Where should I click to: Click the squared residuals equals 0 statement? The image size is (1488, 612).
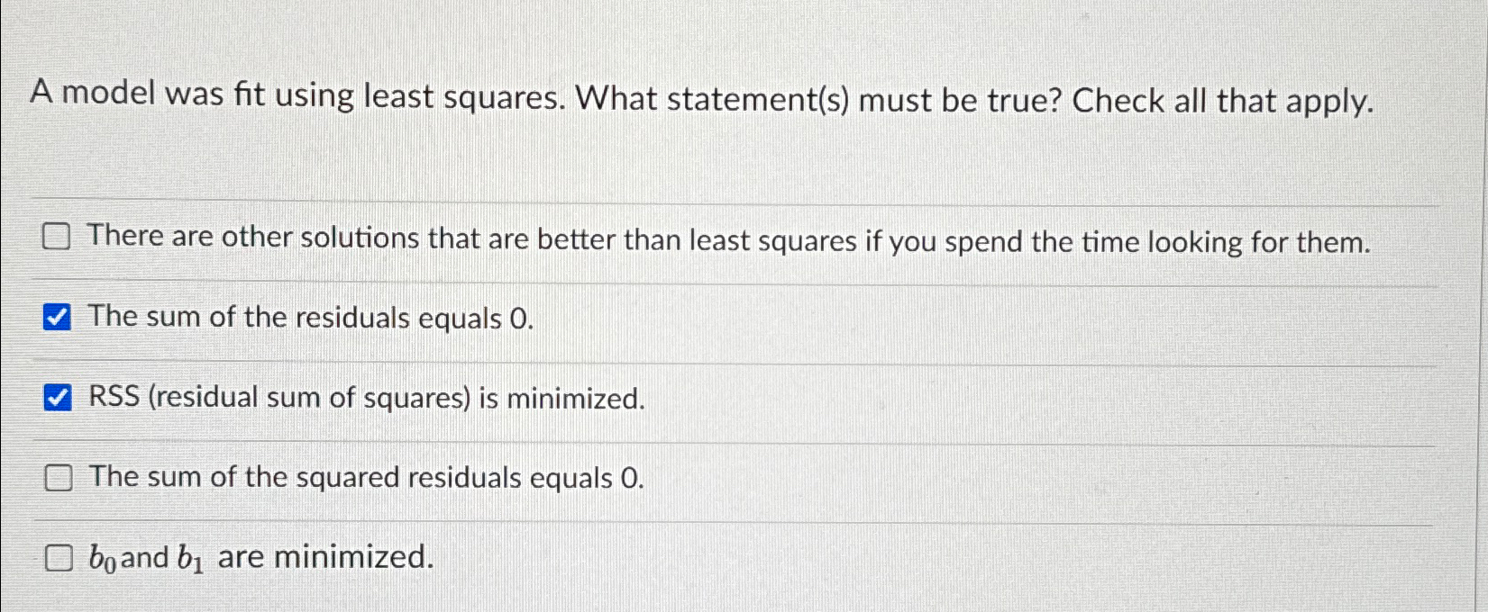click(x=365, y=478)
